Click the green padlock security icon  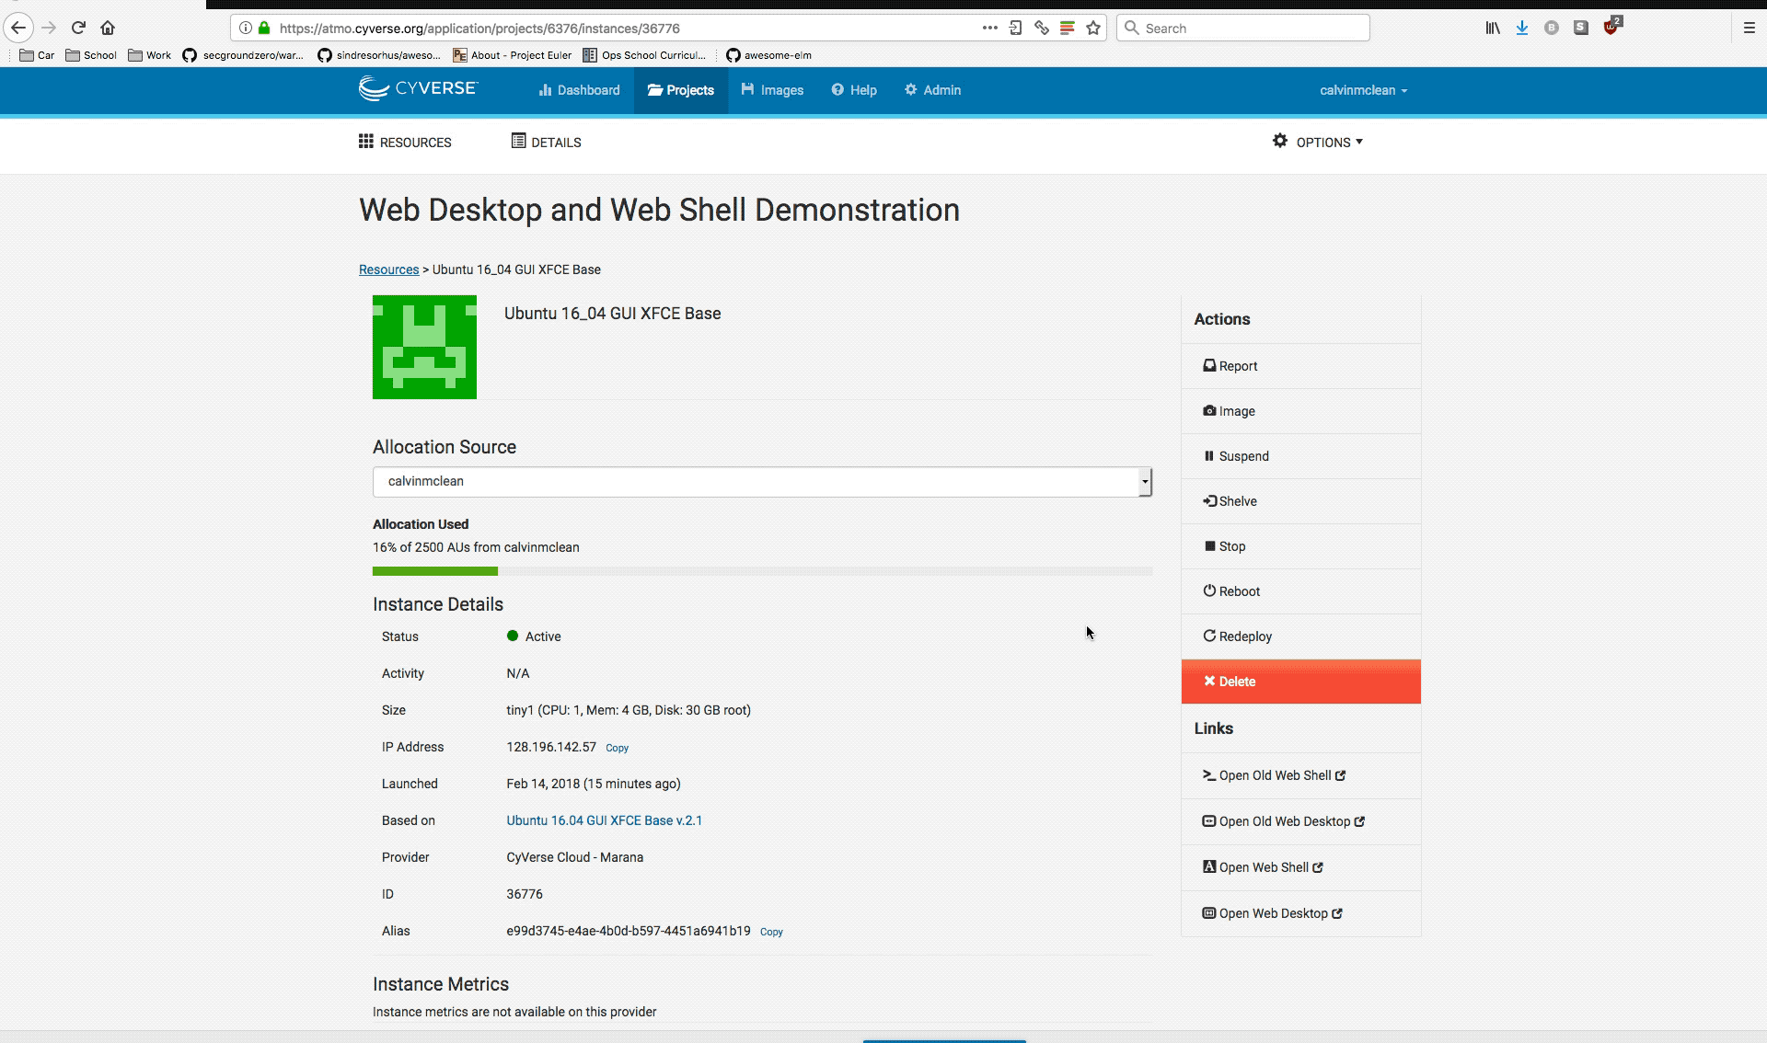click(264, 28)
